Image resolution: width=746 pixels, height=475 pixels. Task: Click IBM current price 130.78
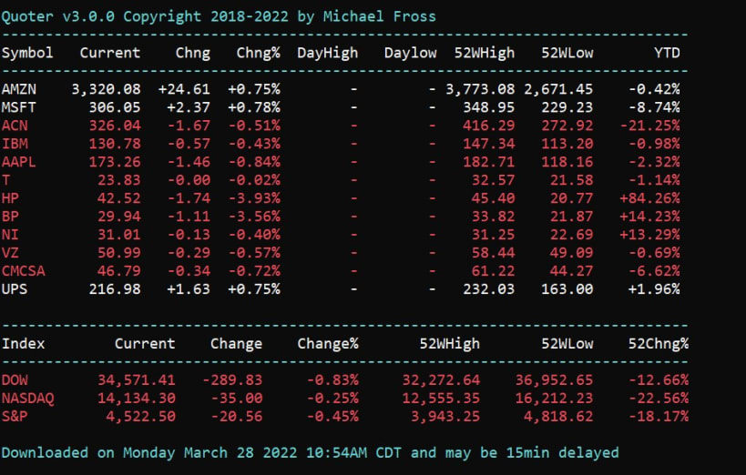pyautogui.click(x=115, y=144)
